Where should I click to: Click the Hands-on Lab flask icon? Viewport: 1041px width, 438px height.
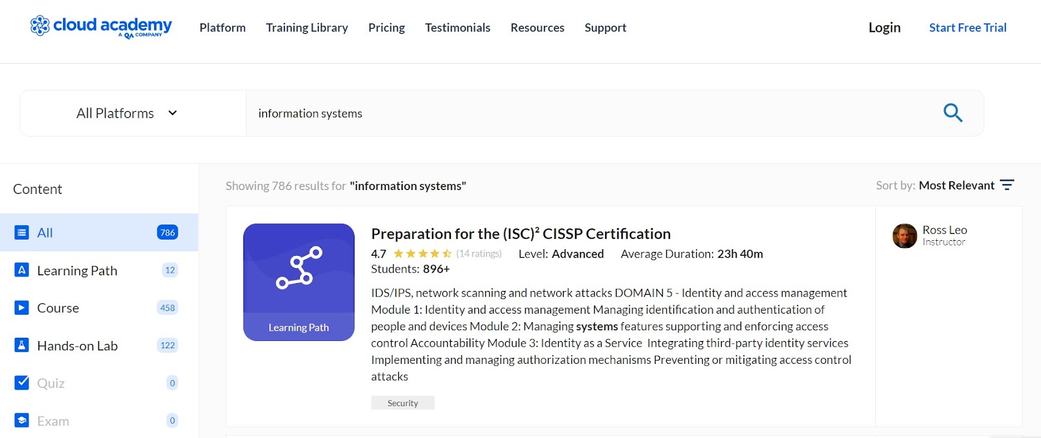[x=21, y=345]
